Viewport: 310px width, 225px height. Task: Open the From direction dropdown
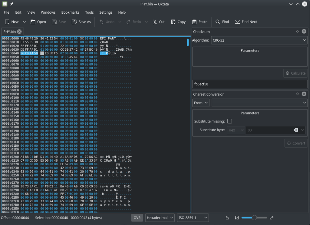[201, 103]
